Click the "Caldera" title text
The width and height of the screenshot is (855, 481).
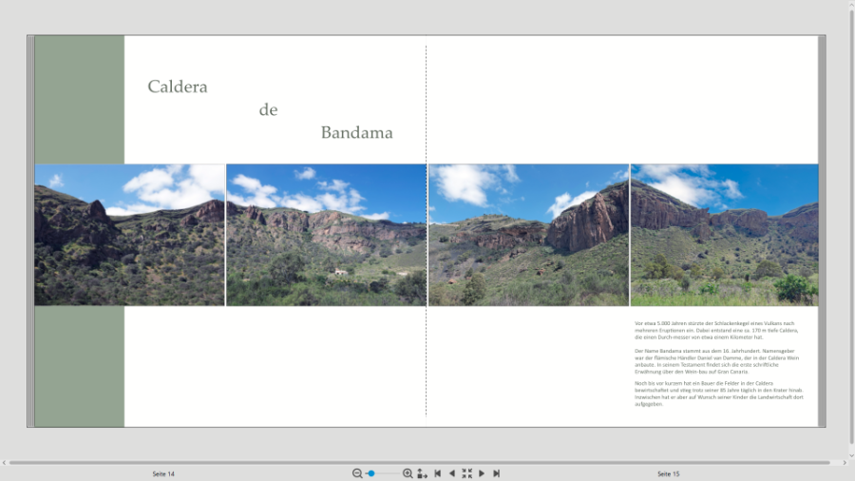(178, 87)
